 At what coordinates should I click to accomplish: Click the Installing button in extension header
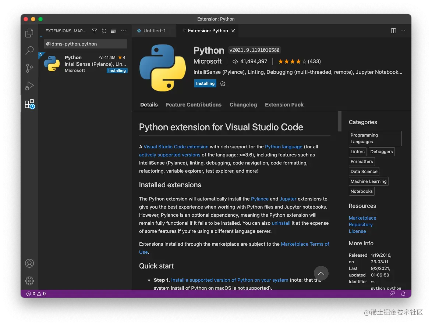[205, 84]
